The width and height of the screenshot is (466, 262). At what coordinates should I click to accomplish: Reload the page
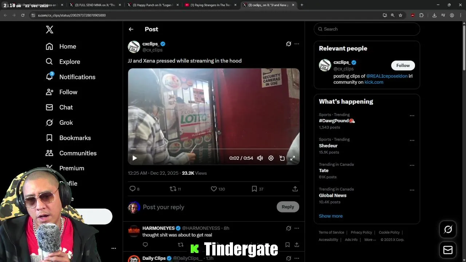[x=23, y=15]
